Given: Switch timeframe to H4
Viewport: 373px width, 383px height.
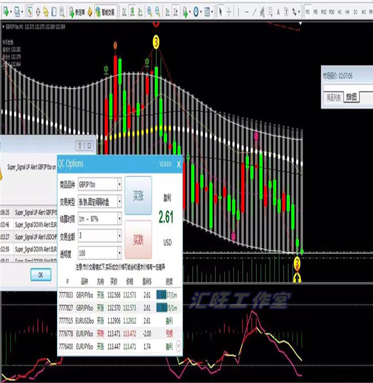Looking at the screenshot, I should pos(347,12).
